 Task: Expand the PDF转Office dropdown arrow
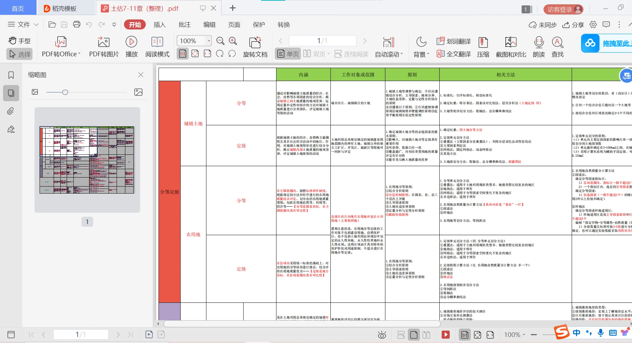click(x=79, y=54)
